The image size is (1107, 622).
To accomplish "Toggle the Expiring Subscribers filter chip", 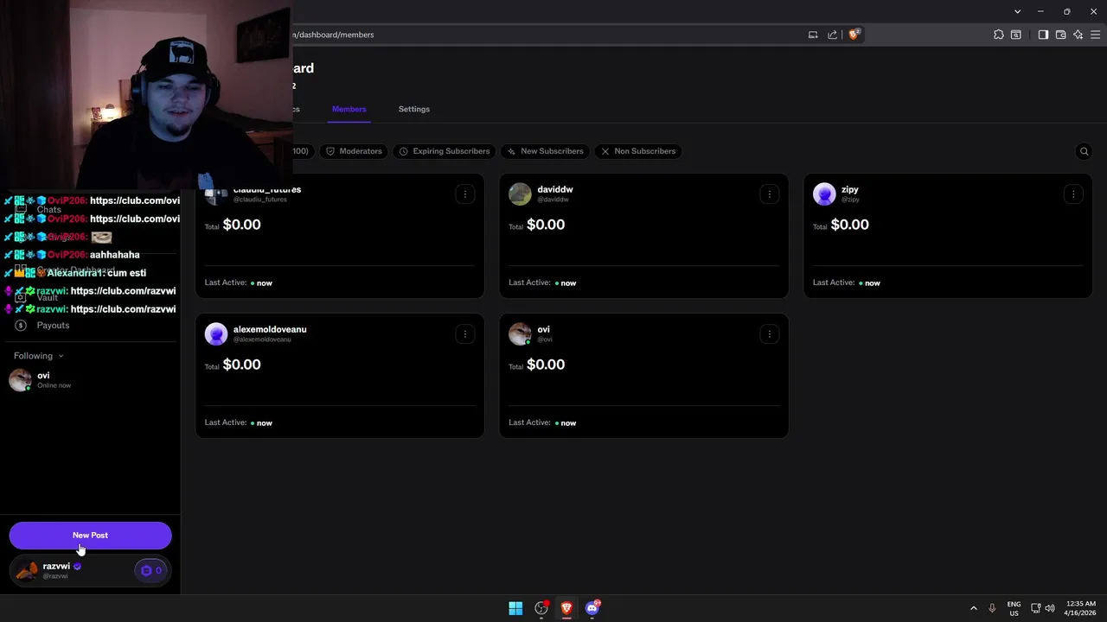I will [444, 151].
